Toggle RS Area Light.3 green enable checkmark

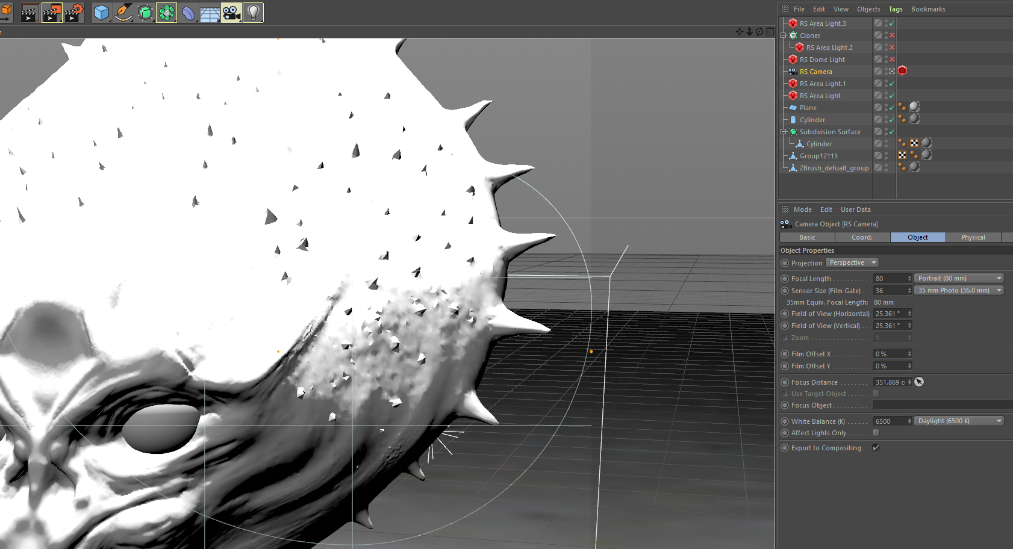[892, 23]
